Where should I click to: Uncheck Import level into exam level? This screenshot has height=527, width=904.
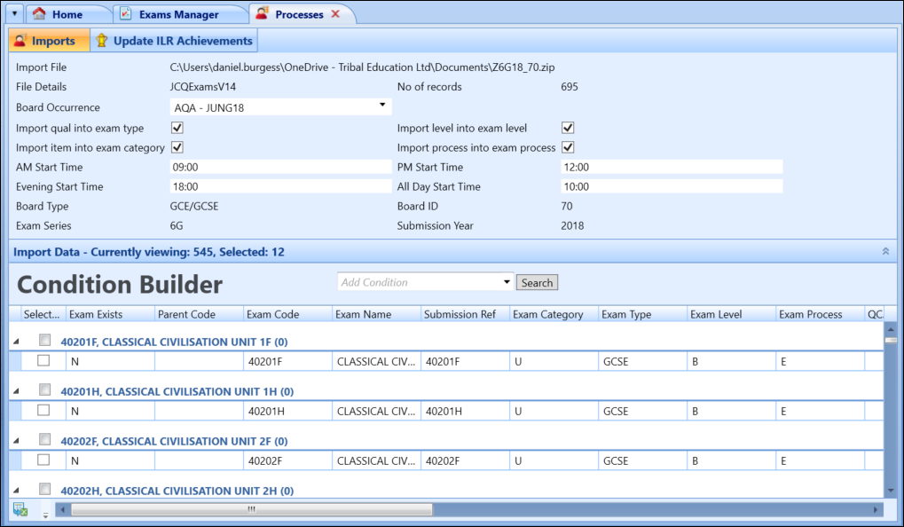tap(567, 127)
